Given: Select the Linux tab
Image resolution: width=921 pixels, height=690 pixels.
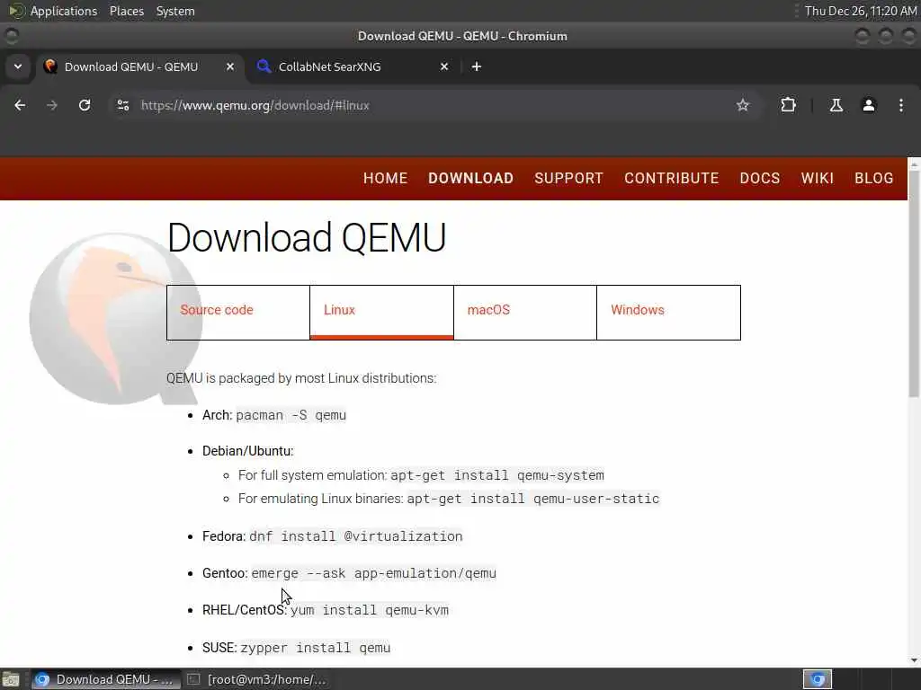Looking at the screenshot, I should coord(381,312).
